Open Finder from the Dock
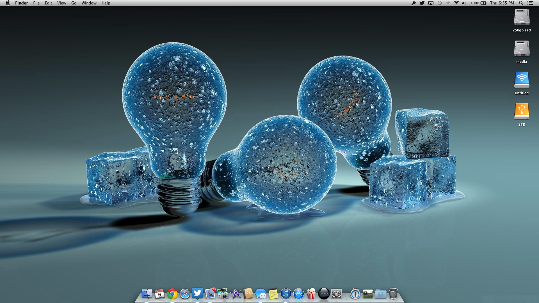539x303 pixels. click(147, 294)
